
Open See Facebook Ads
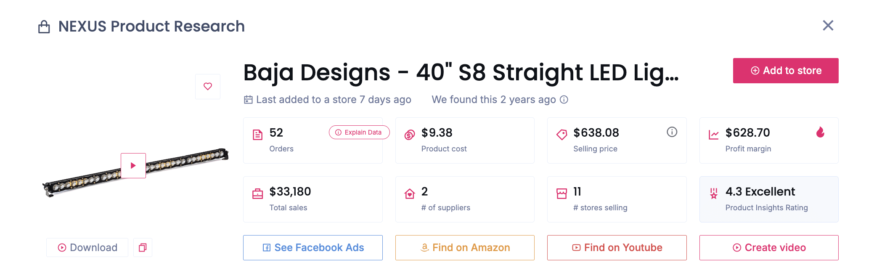(x=313, y=248)
